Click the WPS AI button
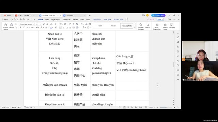 (x=151, y=20)
